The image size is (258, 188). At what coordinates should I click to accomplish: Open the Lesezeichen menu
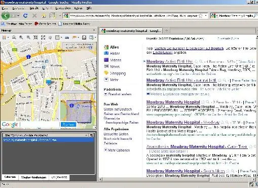pyautogui.click(x=63, y=8)
